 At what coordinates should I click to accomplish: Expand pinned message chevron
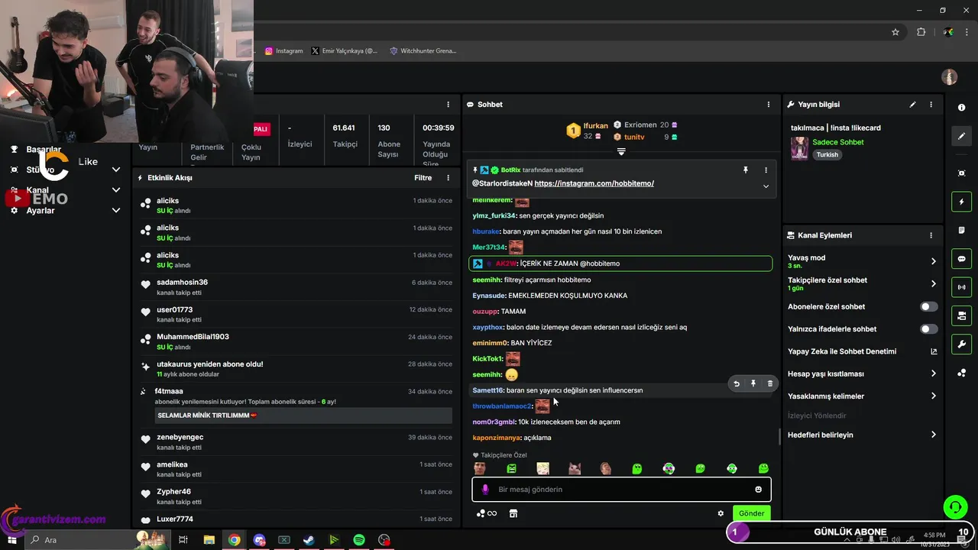point(766,186)
